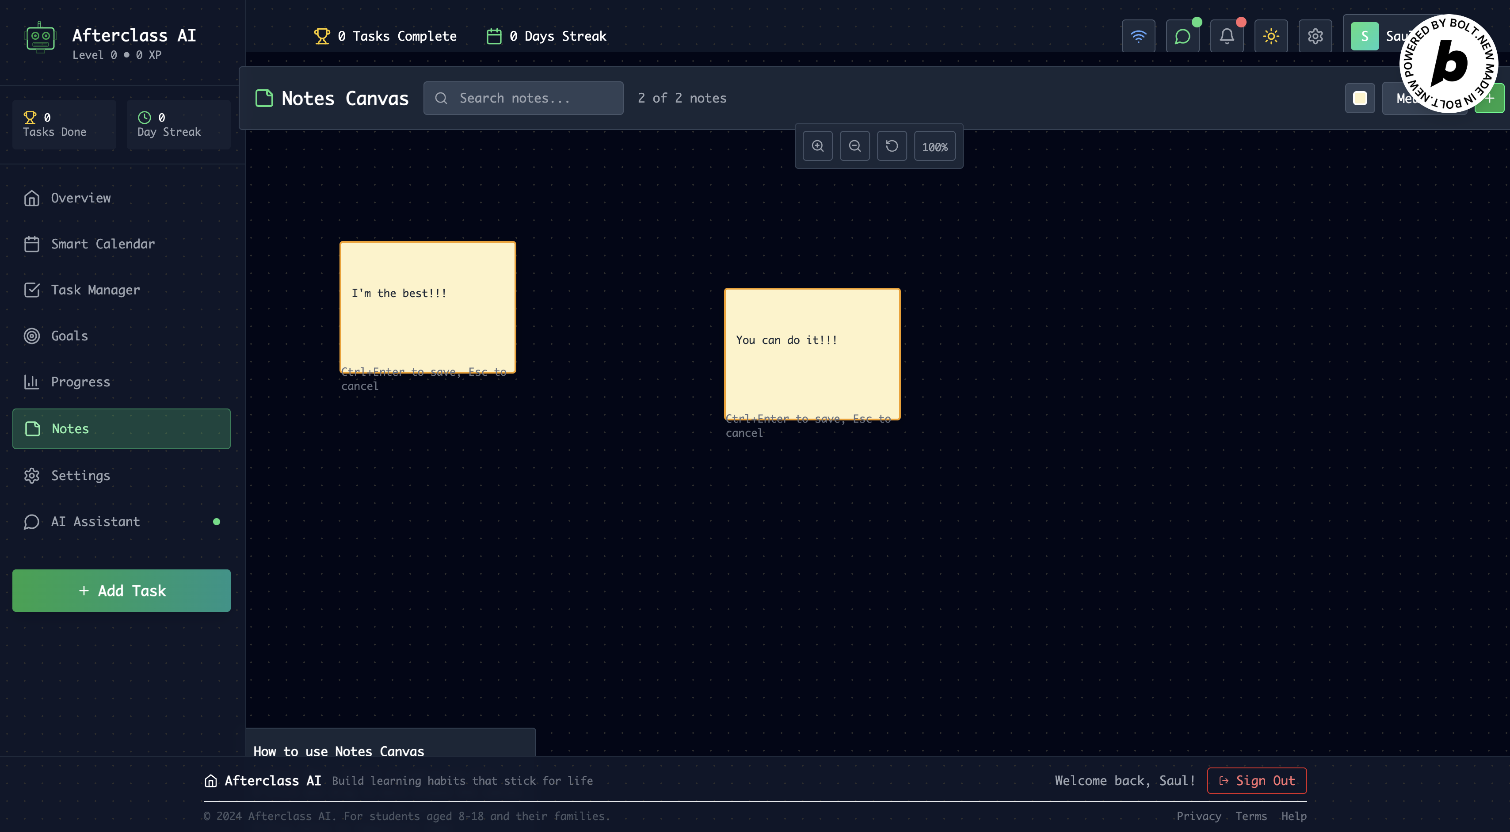This screenshot has height=832, width=1510.
Task: Toggle light theme with sun icon
Action: pos(1271,36)
